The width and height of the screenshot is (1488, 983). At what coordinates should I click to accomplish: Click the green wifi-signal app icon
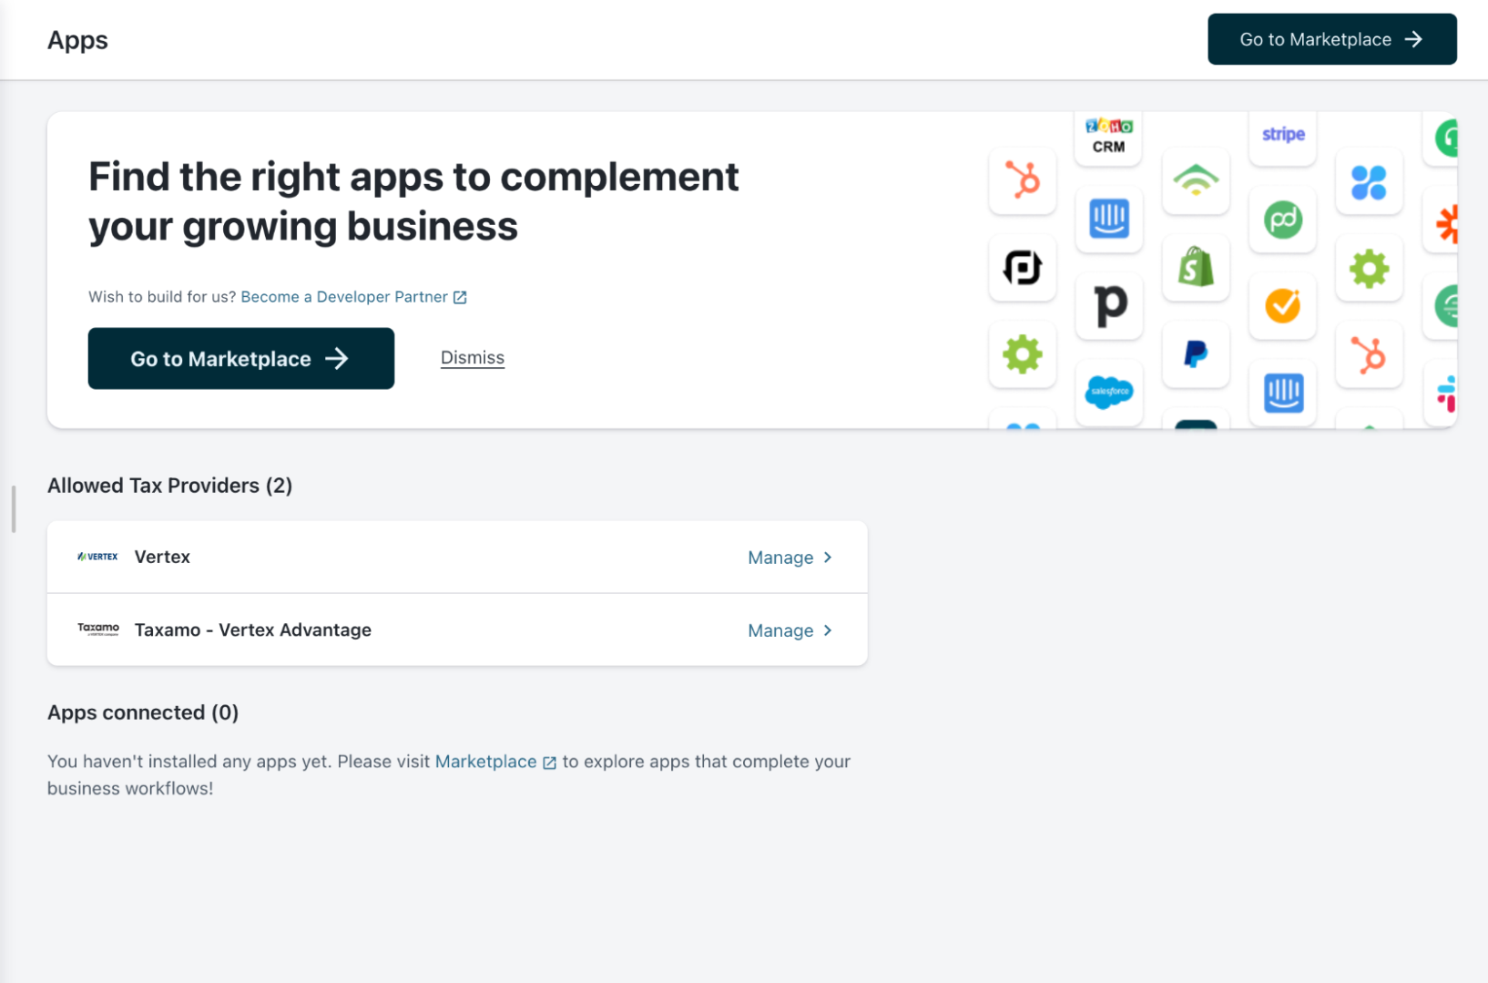pyautogui.click(x=1195, y=180)
